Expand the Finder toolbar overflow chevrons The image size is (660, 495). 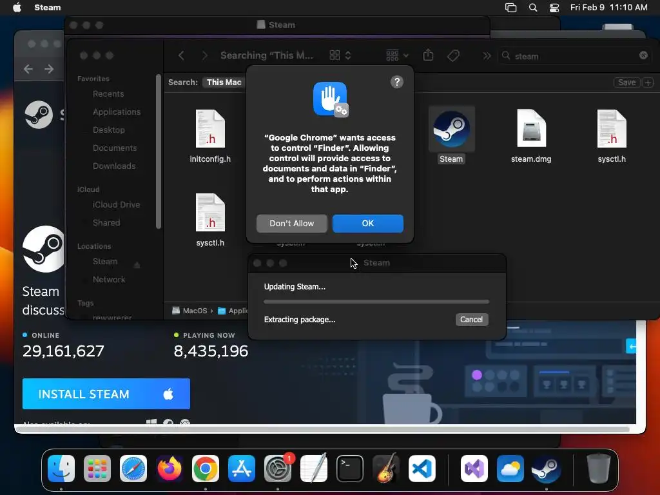pyautogui.click(x=487, y=55)
